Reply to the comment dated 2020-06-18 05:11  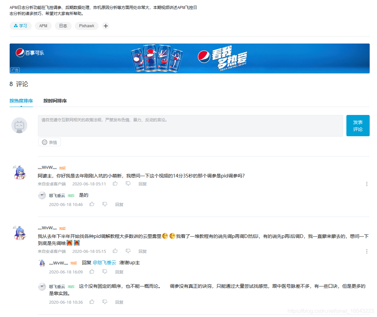point(142,184)
